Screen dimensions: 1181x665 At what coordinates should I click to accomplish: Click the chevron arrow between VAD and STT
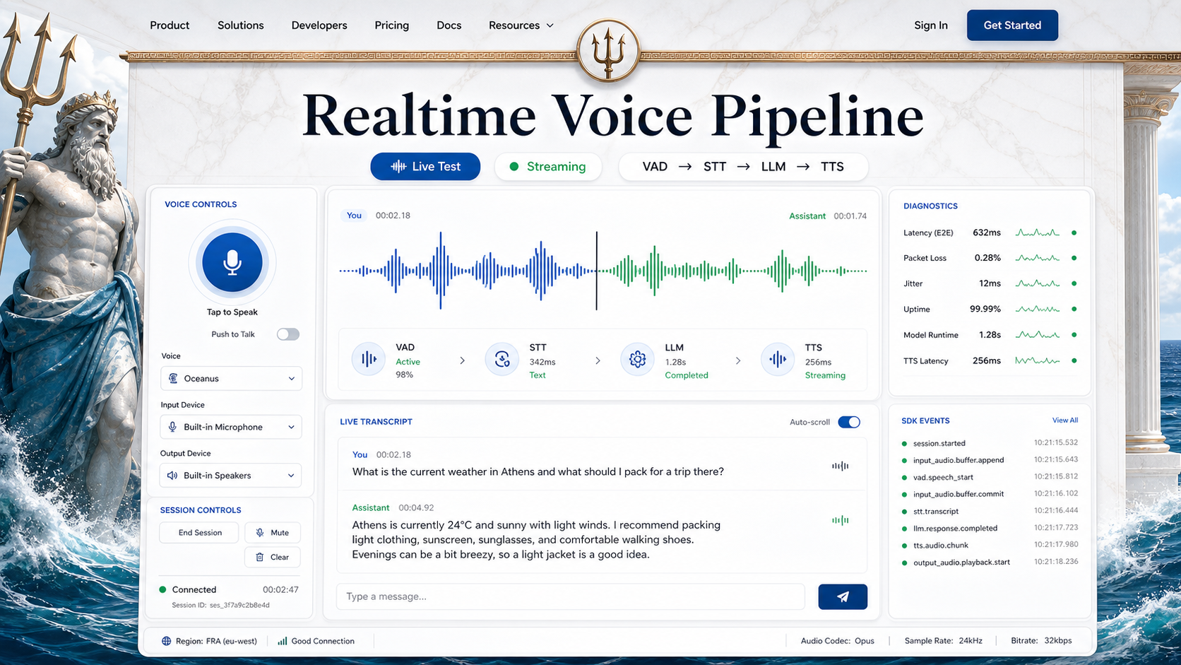pos(463,360)
